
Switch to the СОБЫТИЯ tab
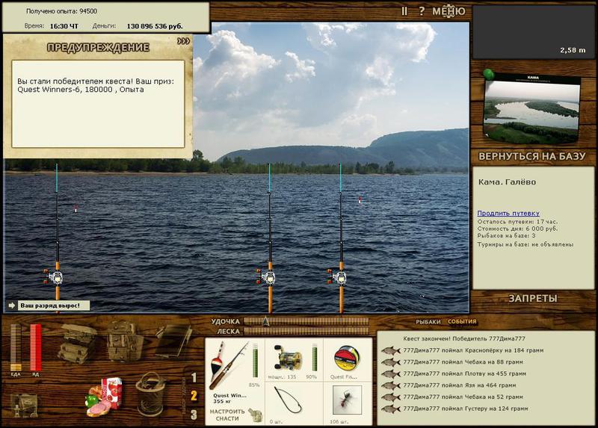[462, 322]
